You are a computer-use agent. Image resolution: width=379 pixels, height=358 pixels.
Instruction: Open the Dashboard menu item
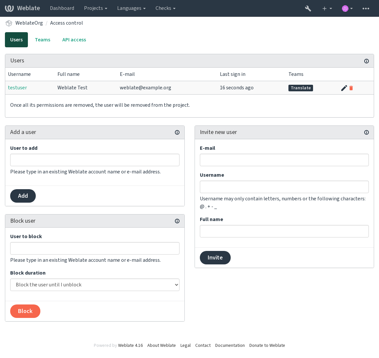coord(62,8)
